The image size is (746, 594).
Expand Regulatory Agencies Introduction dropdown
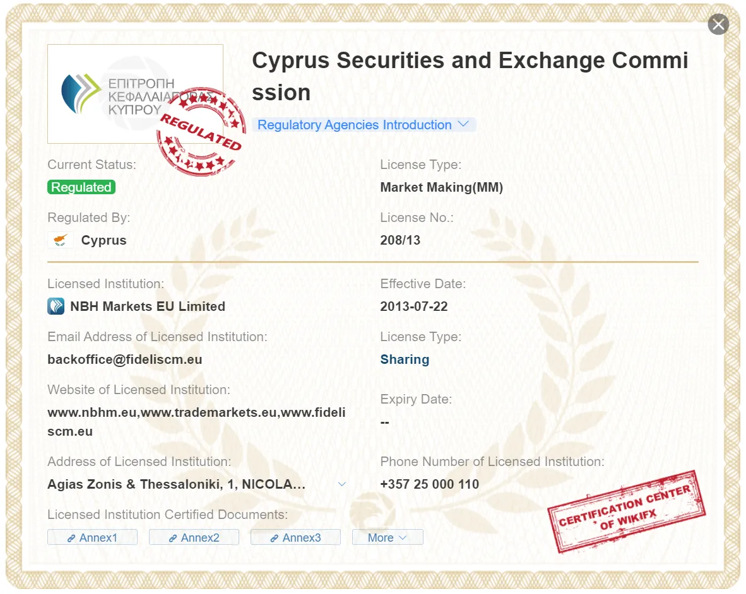click(x=364, y=125)
